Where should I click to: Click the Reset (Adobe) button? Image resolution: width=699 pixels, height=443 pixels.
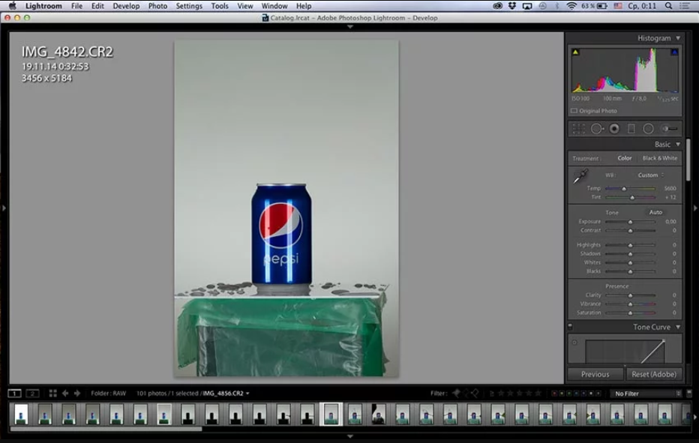pyautogui.click(x=654, y=374)
